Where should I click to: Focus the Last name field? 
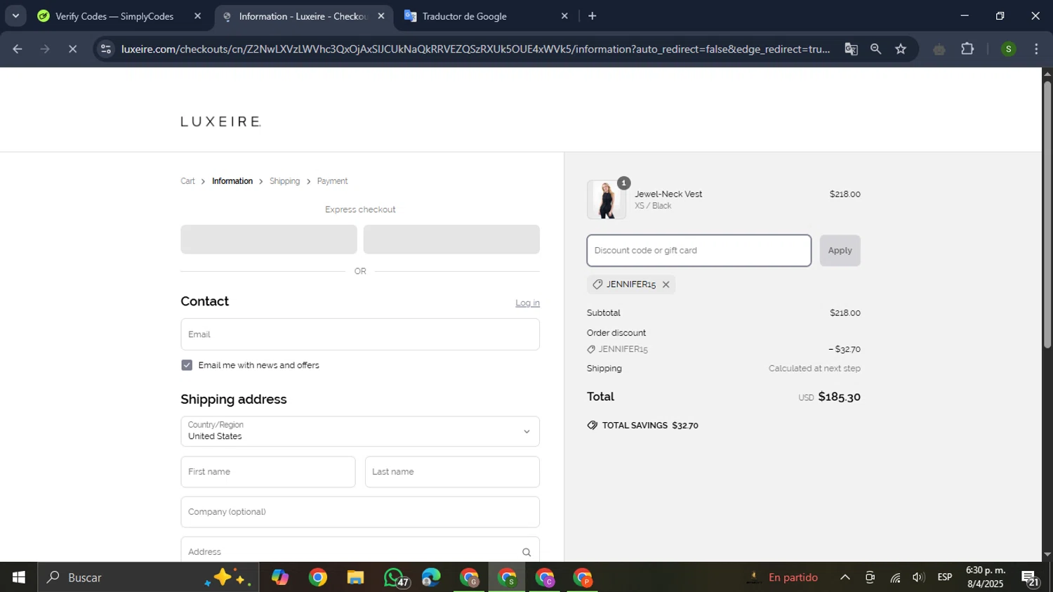tap(452, 472)
